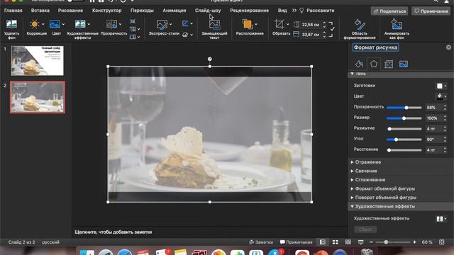
Task: Adjust the shadow Прозрачность slider
Action: 404,108
